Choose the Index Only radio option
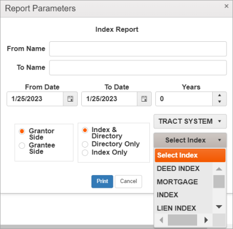 pyautogui.click(x=85, y=152)
